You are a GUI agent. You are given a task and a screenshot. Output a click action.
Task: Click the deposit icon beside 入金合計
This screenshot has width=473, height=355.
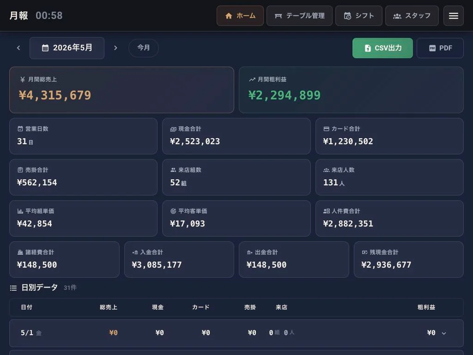[x=135, y=252]
